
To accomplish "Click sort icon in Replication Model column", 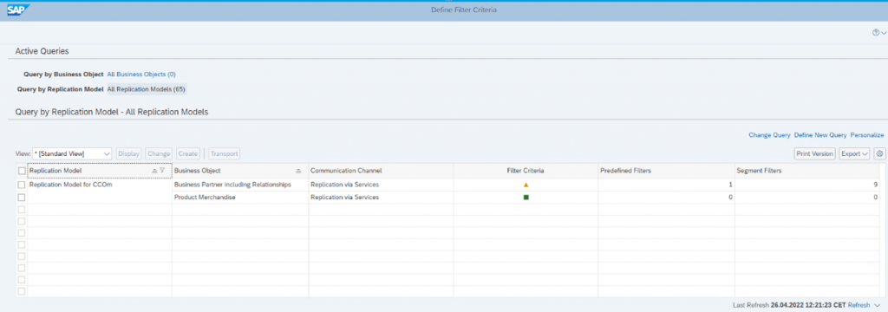I will pyautogui.click(x=154, y=171).
